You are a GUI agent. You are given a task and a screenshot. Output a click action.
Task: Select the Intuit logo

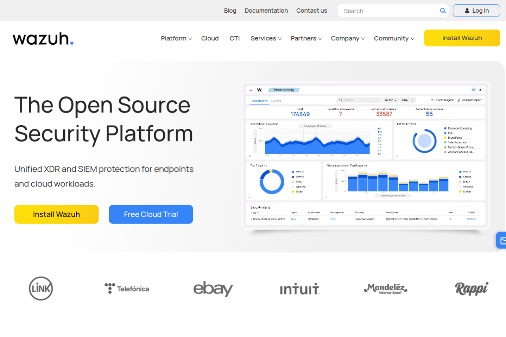(x=300, y=290)
